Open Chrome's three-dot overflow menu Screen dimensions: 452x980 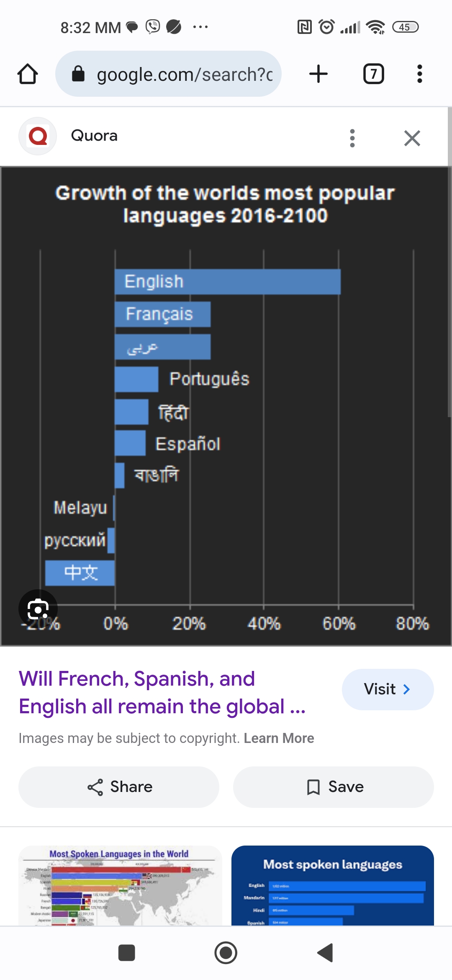point(419,74)
